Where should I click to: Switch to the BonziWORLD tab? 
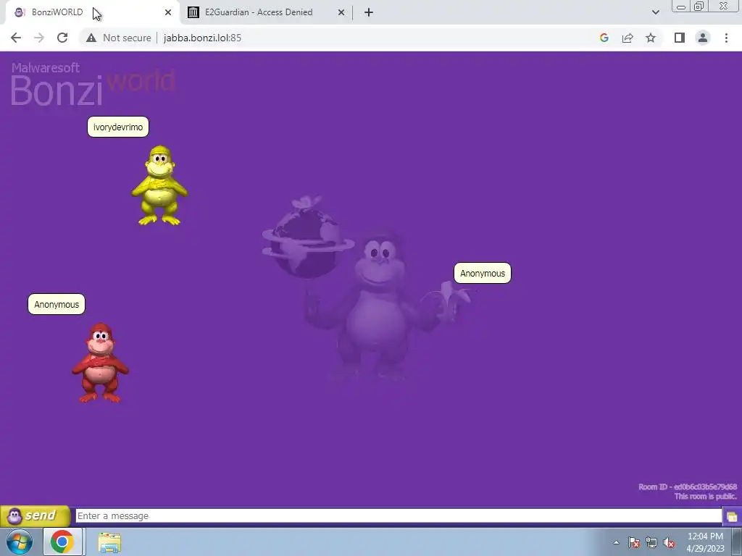92,12
